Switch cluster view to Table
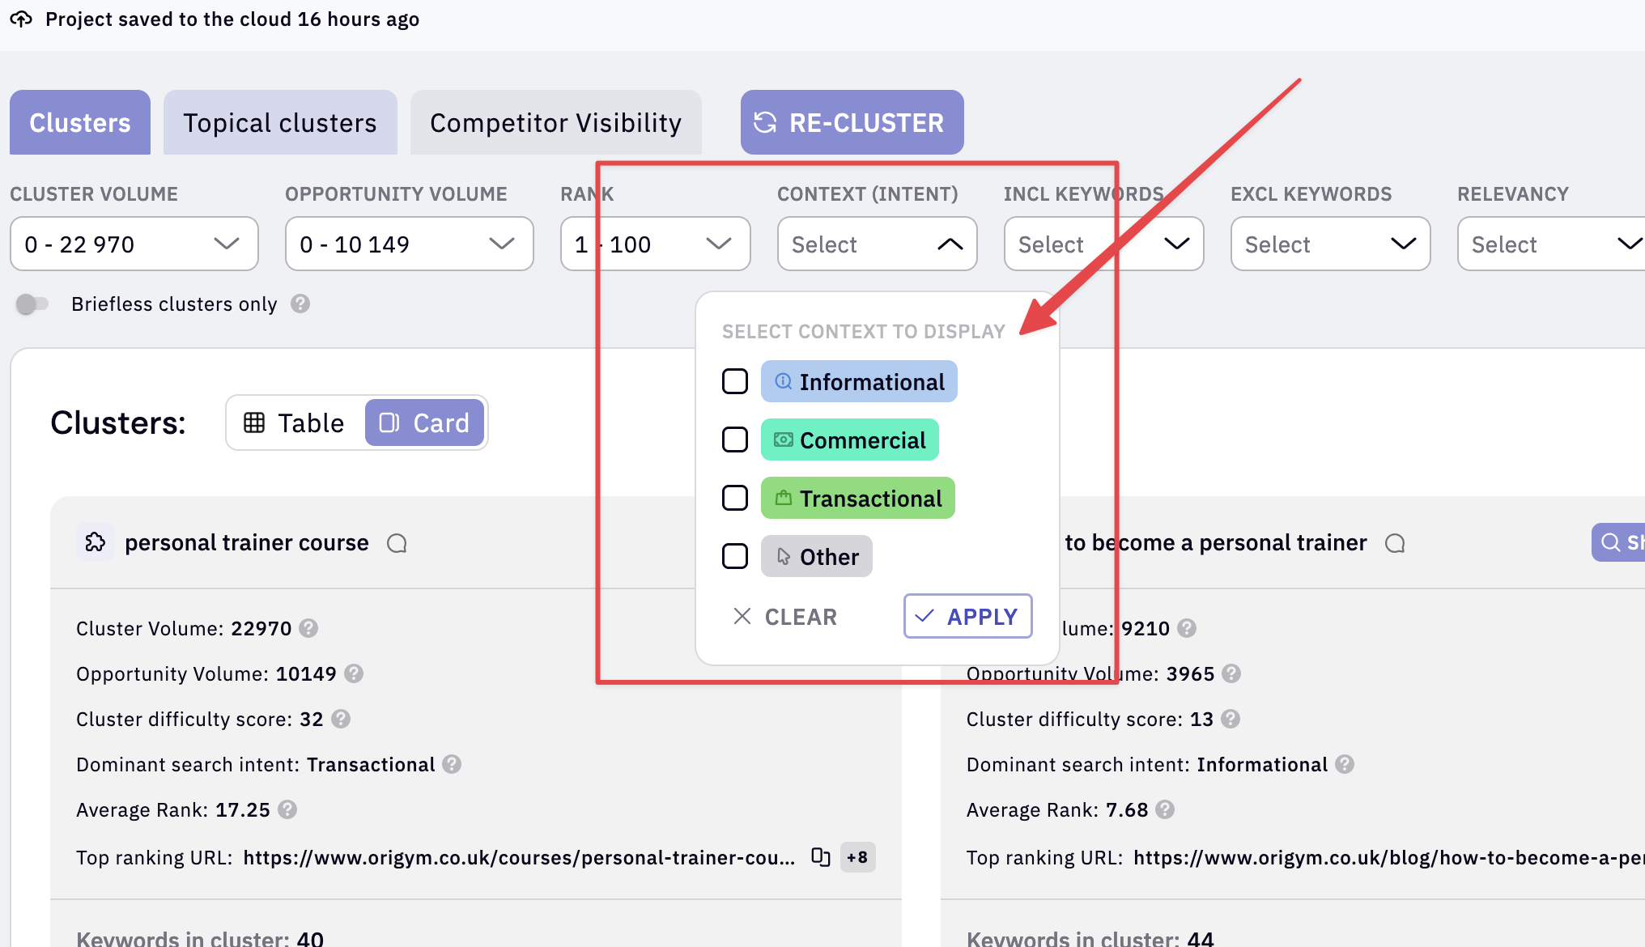Viewport: 1645px width, 947px height. [295, 423]
